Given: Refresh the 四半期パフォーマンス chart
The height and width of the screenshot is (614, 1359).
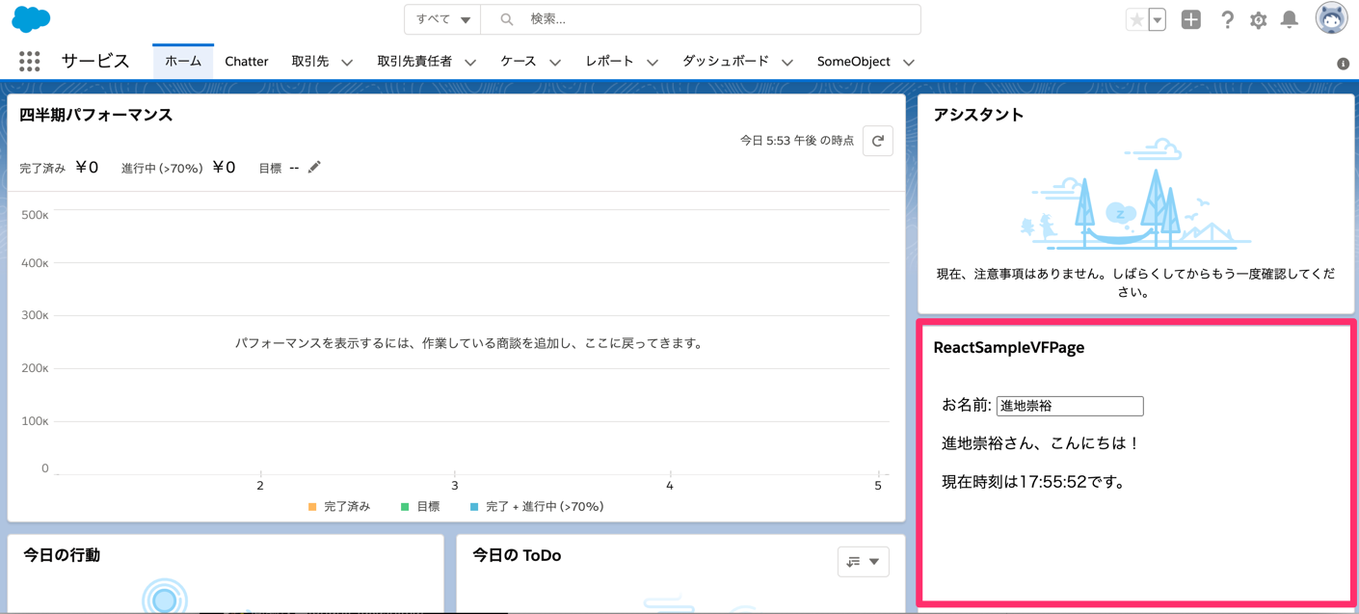Looking at the screenshot, I should (877, 141).
